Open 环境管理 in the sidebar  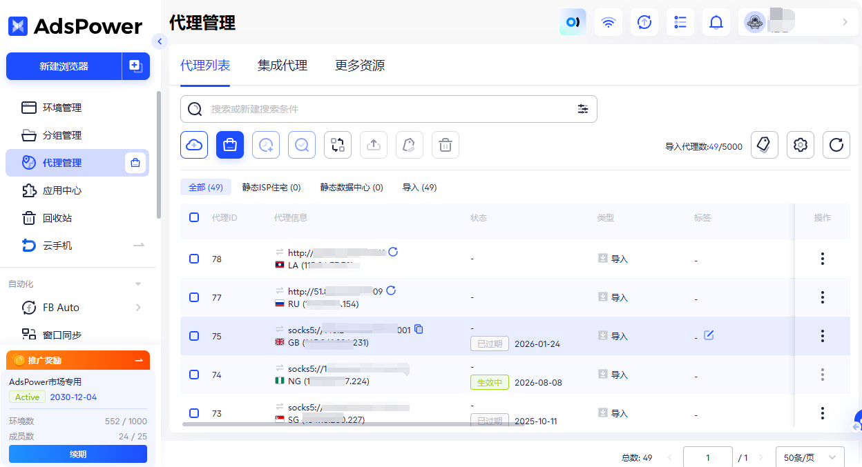click(77, 108)
